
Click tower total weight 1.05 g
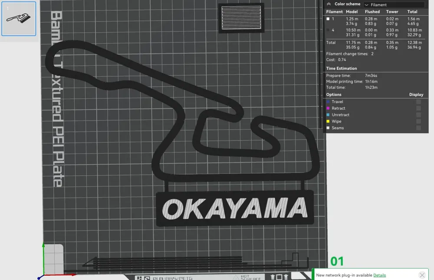tap(392, 47)
